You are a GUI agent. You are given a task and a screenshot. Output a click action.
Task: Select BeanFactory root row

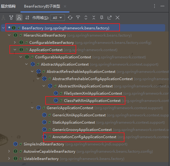[x=83, y=28]
